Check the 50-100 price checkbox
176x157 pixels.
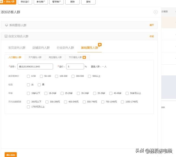[41, 76]
